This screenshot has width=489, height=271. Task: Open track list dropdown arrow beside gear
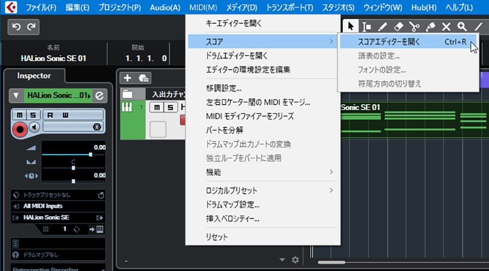[x=282, y=260]
